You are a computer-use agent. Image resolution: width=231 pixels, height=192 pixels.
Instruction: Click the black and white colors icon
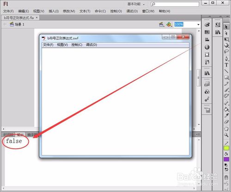click(x=226, y=165)
